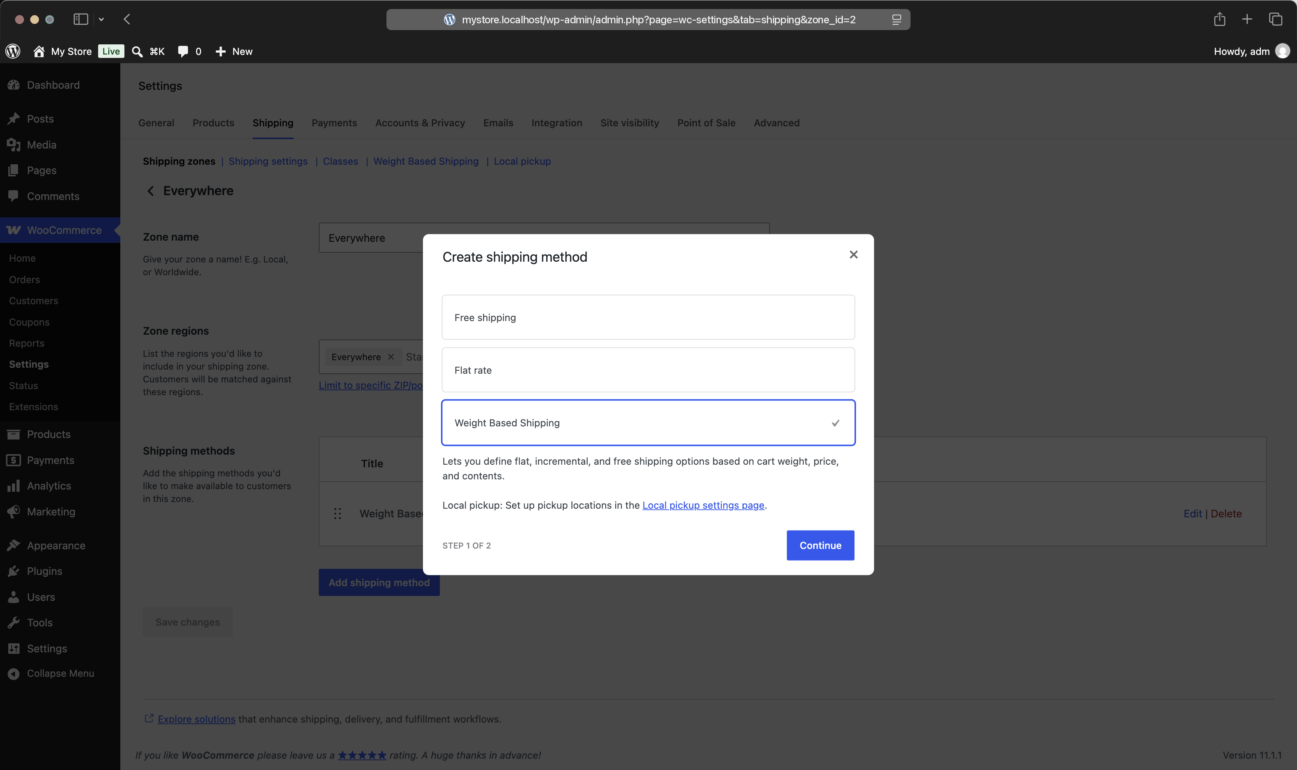The height and width of the screenshot is (770, 1297).
Task: Toggle the Safari sidebar button
Action: (80, 19)
